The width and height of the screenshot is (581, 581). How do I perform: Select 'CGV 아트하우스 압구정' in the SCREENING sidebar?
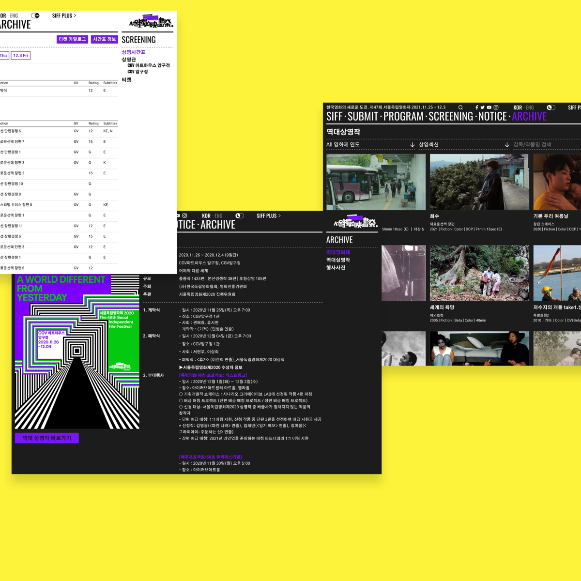coord(149,65)
